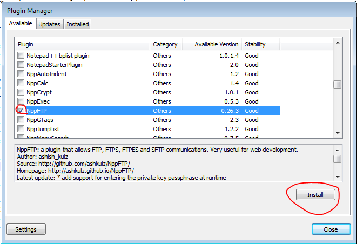
Task: Enable the NppAutoIndent checkbox
Action: [21, 74]
